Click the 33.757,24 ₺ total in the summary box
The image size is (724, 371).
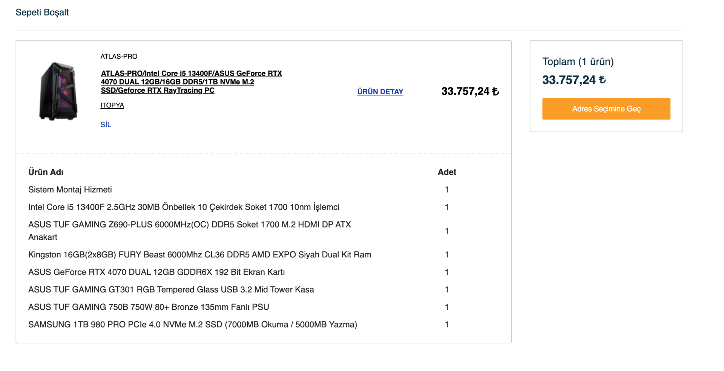pyautogui.click(x=574, y=80)
